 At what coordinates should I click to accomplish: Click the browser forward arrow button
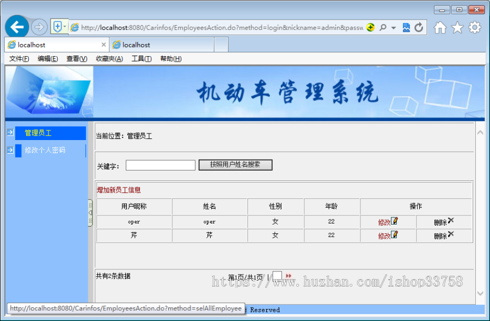coord(39,27)
